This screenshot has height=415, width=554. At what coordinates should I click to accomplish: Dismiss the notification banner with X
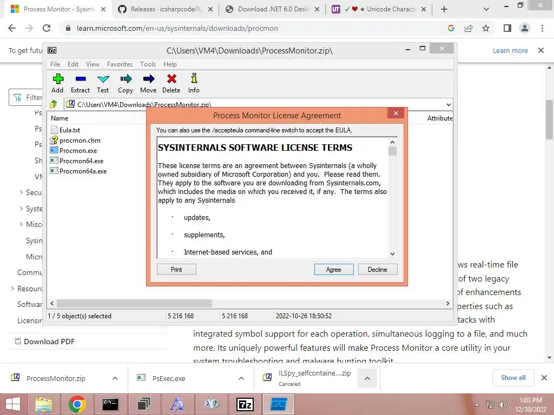tap(540, 50)
